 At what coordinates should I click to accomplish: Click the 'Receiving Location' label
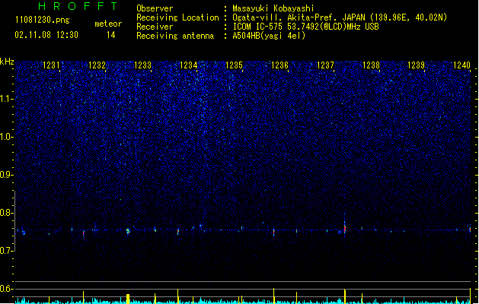tap(177, 17)
